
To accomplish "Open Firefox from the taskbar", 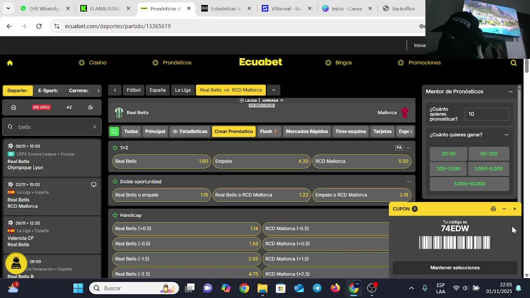I will click(335, 288).
